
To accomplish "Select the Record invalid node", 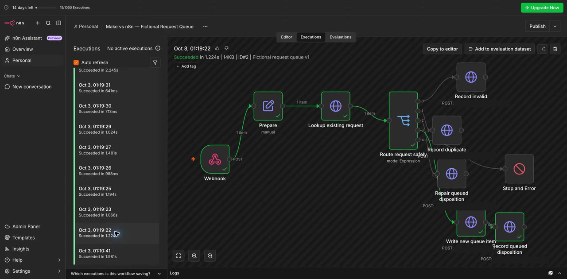I will (471, 77).
